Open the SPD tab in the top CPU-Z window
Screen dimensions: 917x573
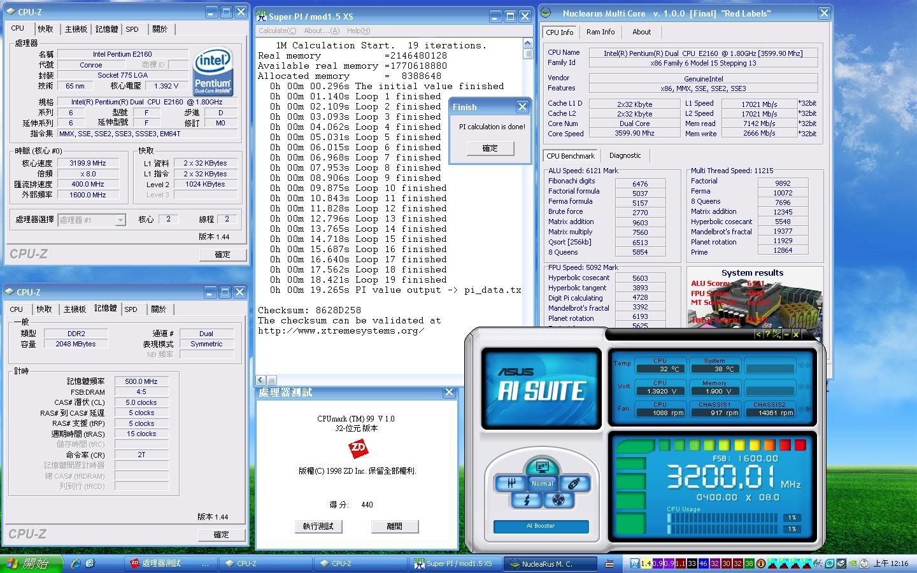(132, 29)
